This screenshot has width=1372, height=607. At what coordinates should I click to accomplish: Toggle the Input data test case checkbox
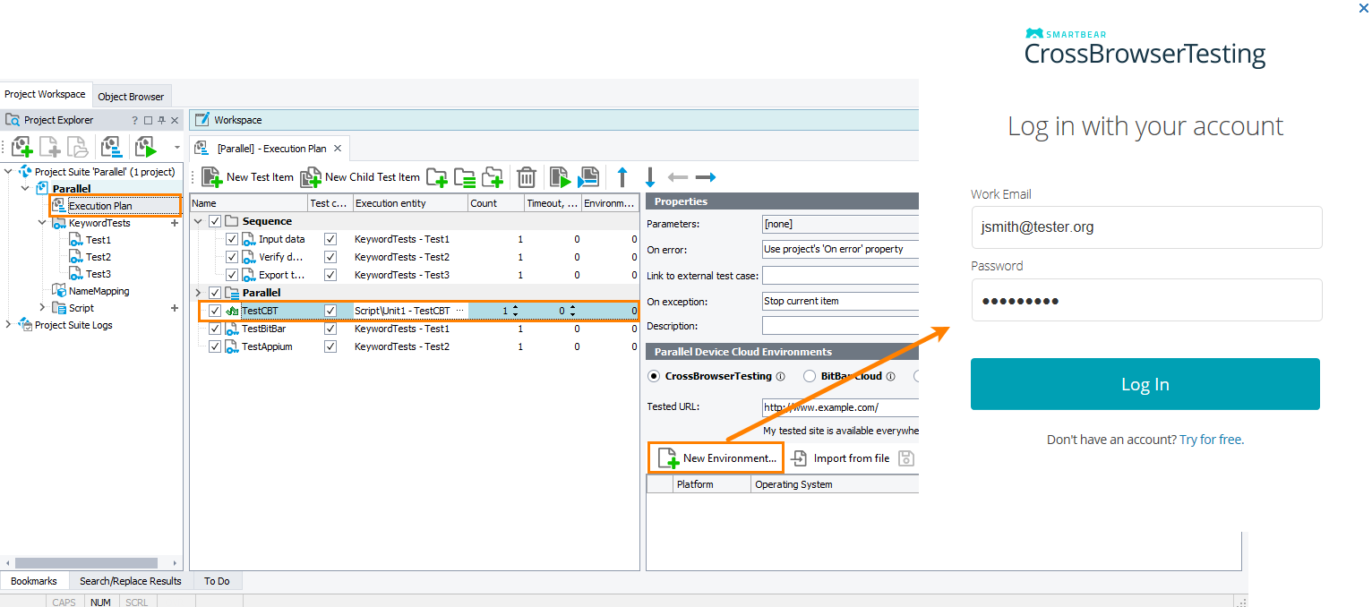coord(330,239)
